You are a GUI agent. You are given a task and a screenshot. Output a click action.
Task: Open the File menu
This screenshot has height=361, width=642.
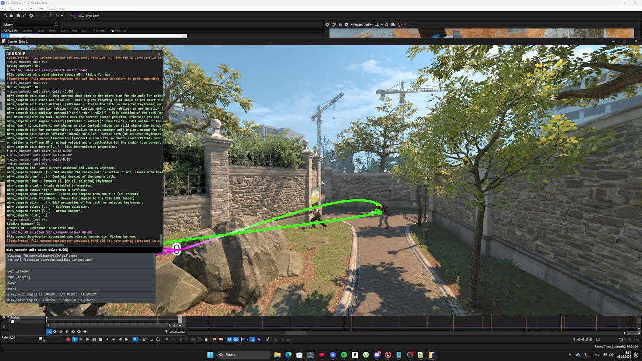tap(4, 9)
